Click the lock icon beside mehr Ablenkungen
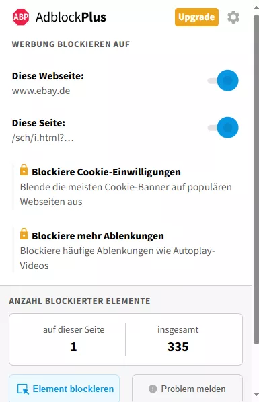 coord(24,234)
